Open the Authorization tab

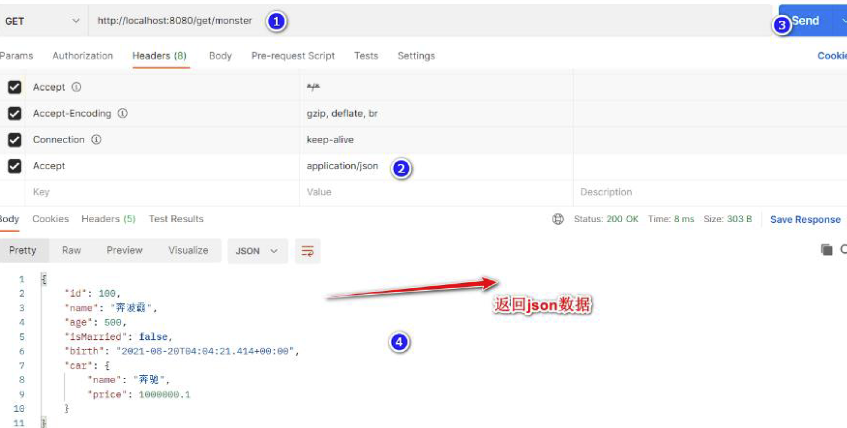pyautogui.click(x=82, y=56)
